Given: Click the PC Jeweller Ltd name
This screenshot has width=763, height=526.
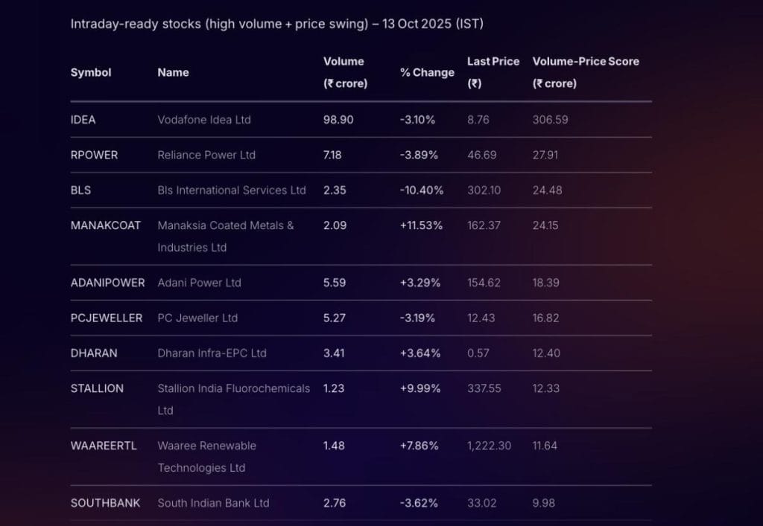Looking at the screenshot, I should click(197, 318).
